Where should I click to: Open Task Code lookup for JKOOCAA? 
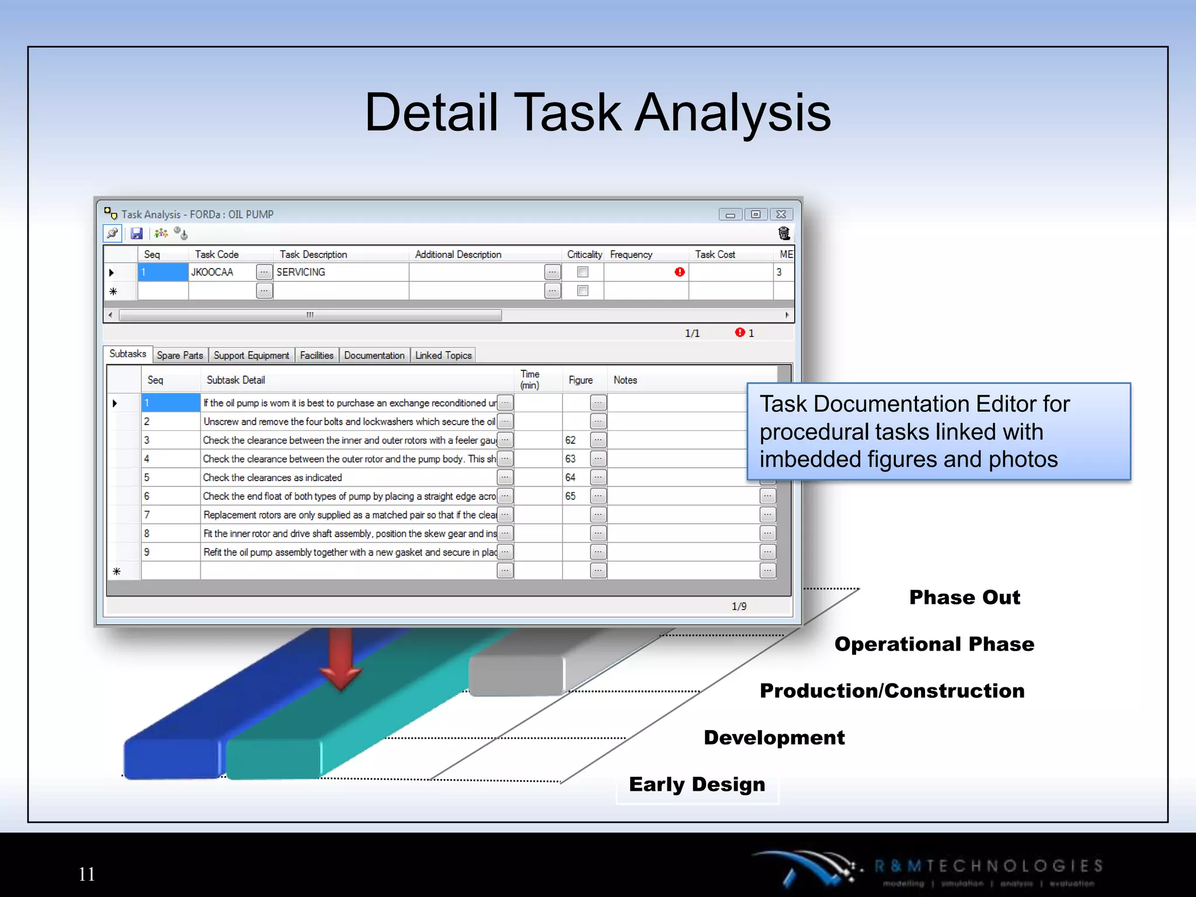265,272
